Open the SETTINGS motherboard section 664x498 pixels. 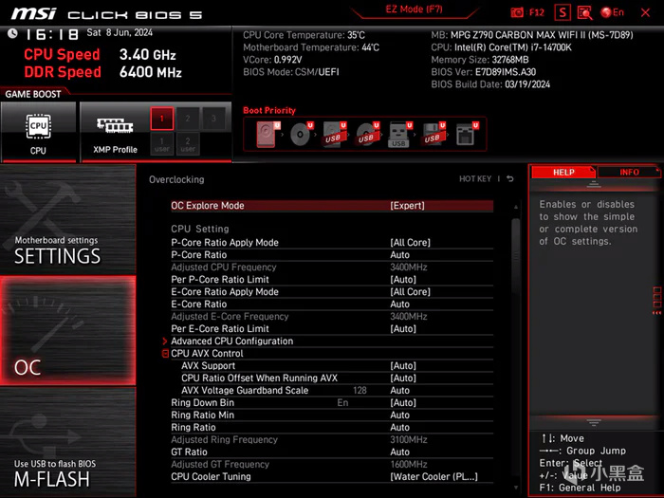(x=67, y=219)
